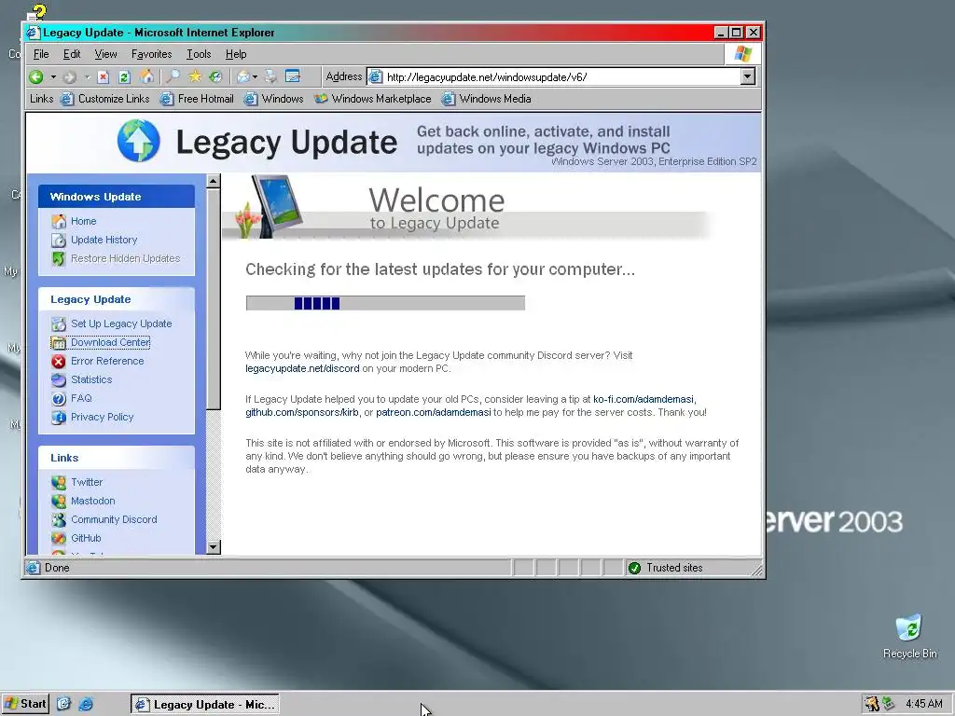Screen dimensions: 955x716
Task: Click the update checking progress bar
Action: (385, 303)
